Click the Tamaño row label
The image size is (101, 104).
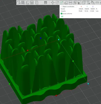coord(63,11)
